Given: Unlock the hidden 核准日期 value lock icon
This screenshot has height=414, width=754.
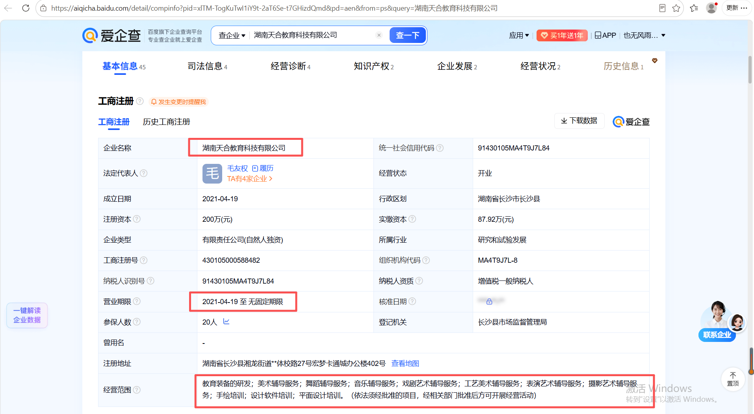Looking at the screenshot, I should 489,301.
